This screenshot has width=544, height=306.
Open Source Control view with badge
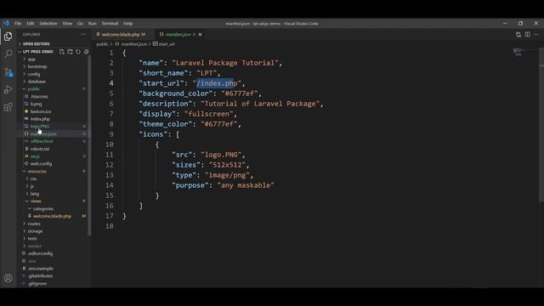click(x=8, y=72)
